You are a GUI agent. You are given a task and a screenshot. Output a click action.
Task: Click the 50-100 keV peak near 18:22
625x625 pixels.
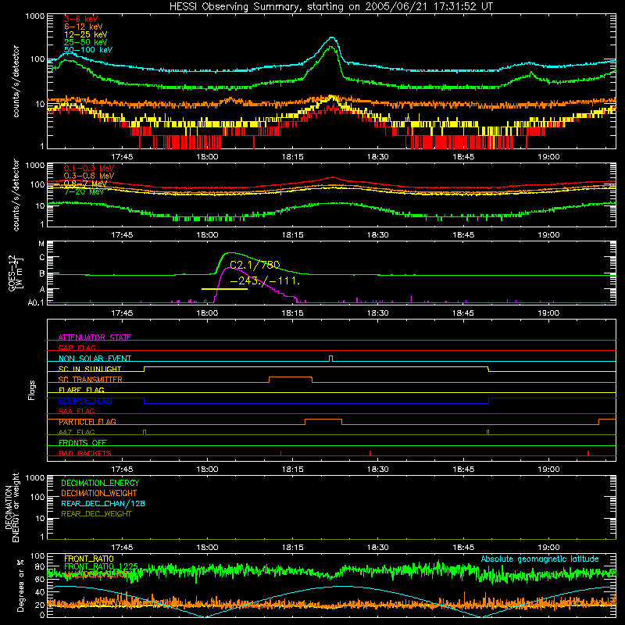(333, 38)
